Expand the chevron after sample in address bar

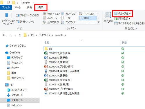[x=66, y=35]
